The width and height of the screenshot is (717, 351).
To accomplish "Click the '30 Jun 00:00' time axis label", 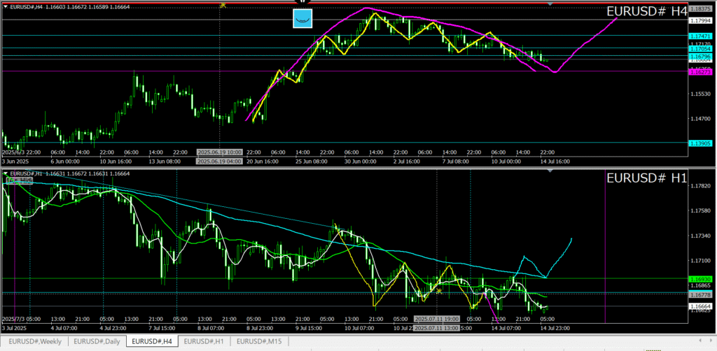I will pos(359,161).
